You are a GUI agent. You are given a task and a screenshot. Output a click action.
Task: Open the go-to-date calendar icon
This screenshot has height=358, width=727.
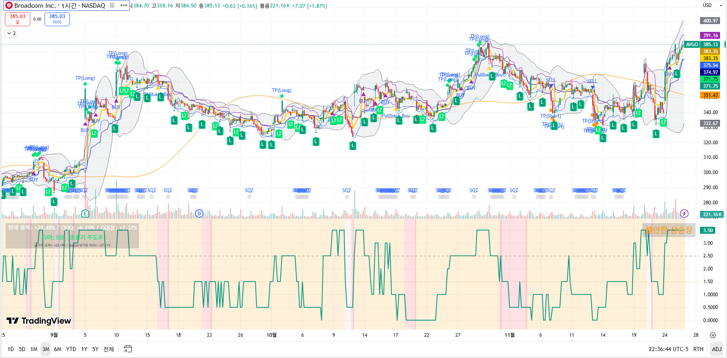point(128,349)
